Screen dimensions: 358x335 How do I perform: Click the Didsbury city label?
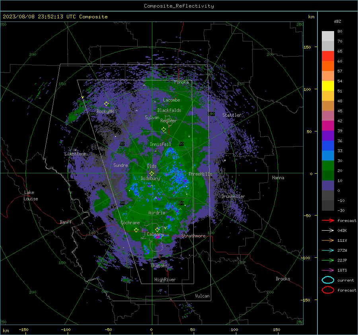[x=150, y=178]
